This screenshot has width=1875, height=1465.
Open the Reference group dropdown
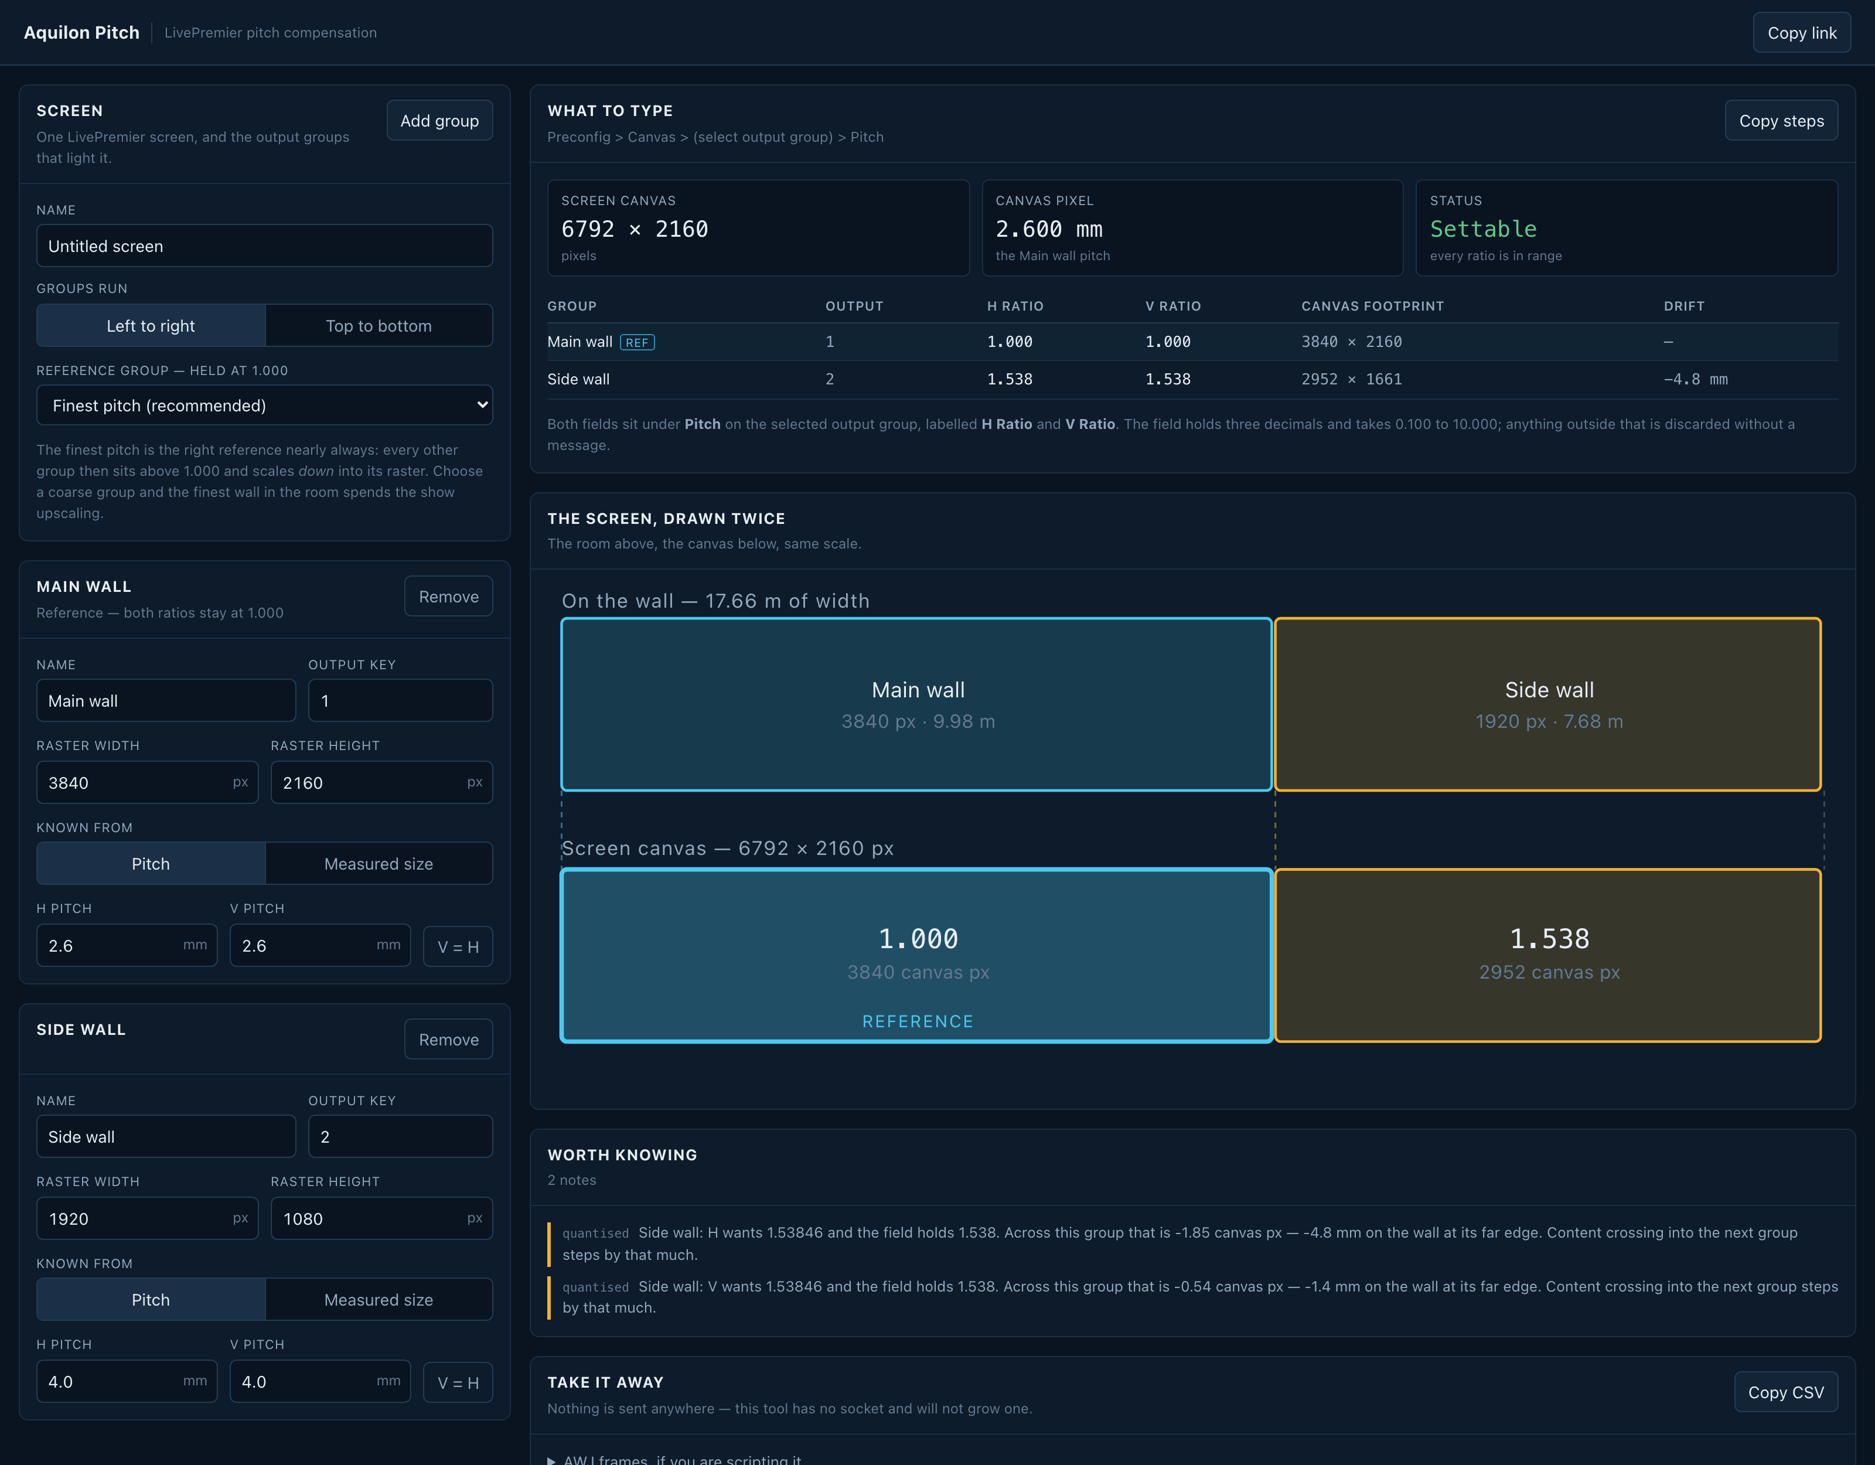click(x=264, y=406)
